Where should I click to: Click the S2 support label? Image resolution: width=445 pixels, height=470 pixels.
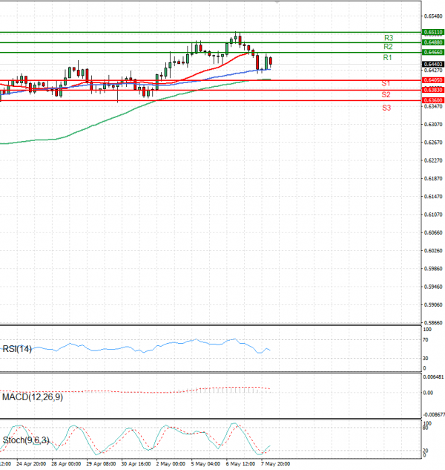386,95
